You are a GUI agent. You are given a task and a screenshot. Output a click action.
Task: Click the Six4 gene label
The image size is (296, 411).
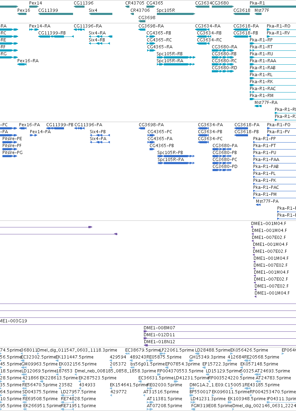(93, 10)
